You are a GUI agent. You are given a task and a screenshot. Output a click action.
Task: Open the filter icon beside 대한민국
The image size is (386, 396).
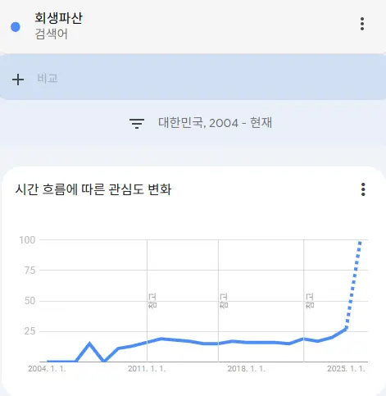pos(137,123)
